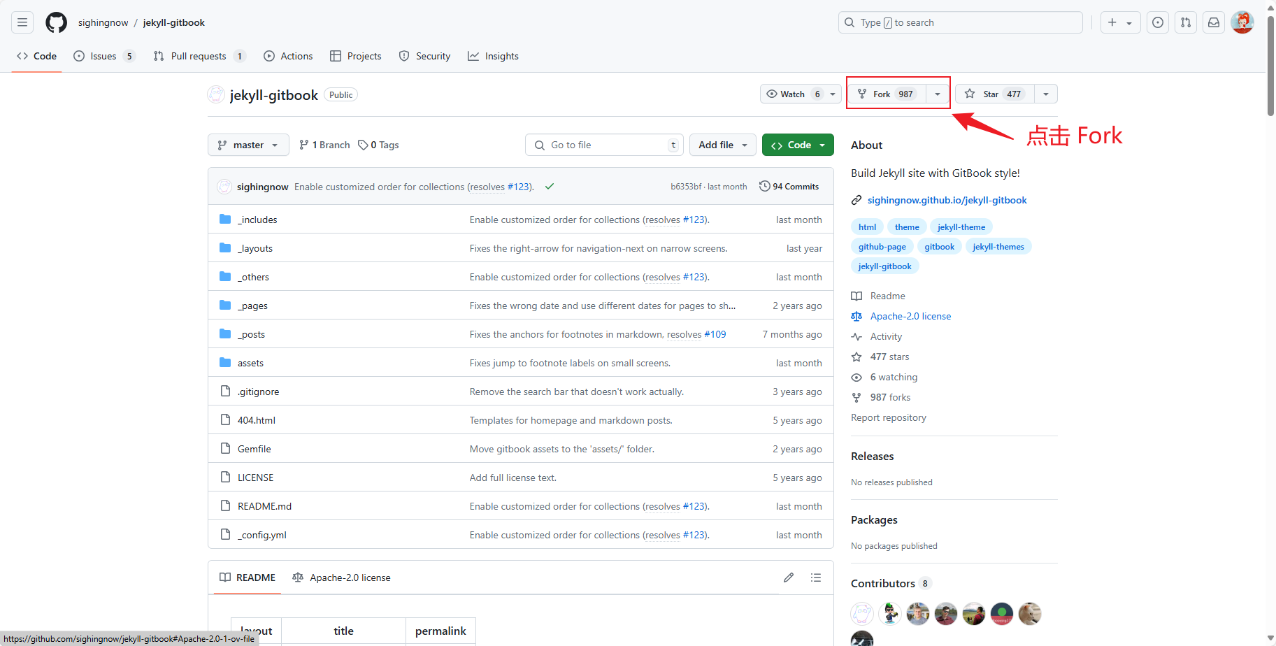Open the Contributors heading link

[x=891, y=583]
